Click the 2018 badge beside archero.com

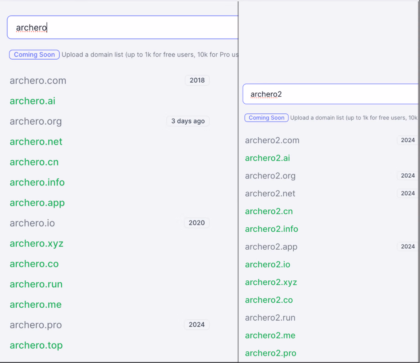197,80
